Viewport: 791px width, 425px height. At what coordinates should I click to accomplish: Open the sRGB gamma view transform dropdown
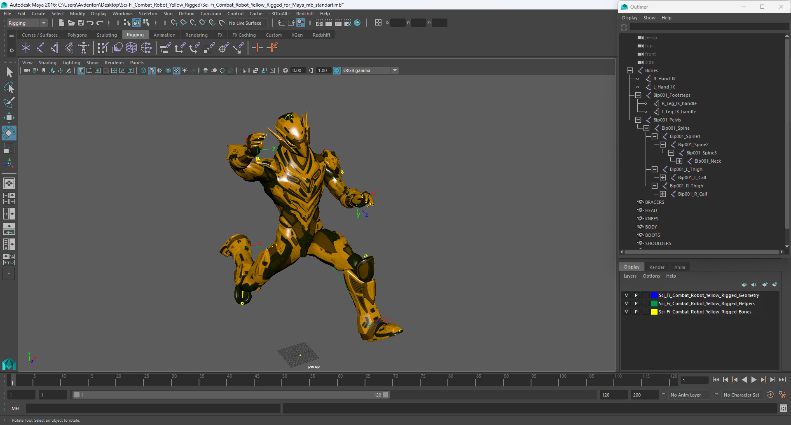coord(370,70)
